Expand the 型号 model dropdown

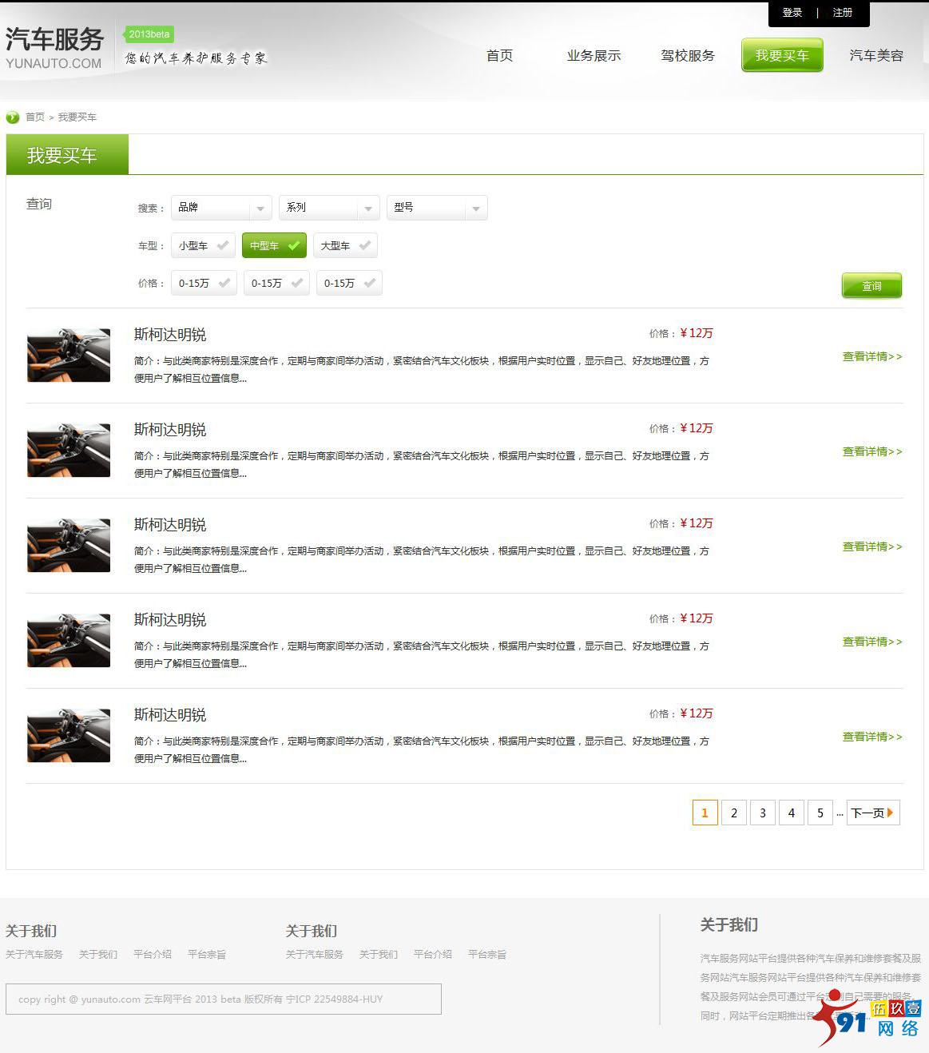coord(437,208)
